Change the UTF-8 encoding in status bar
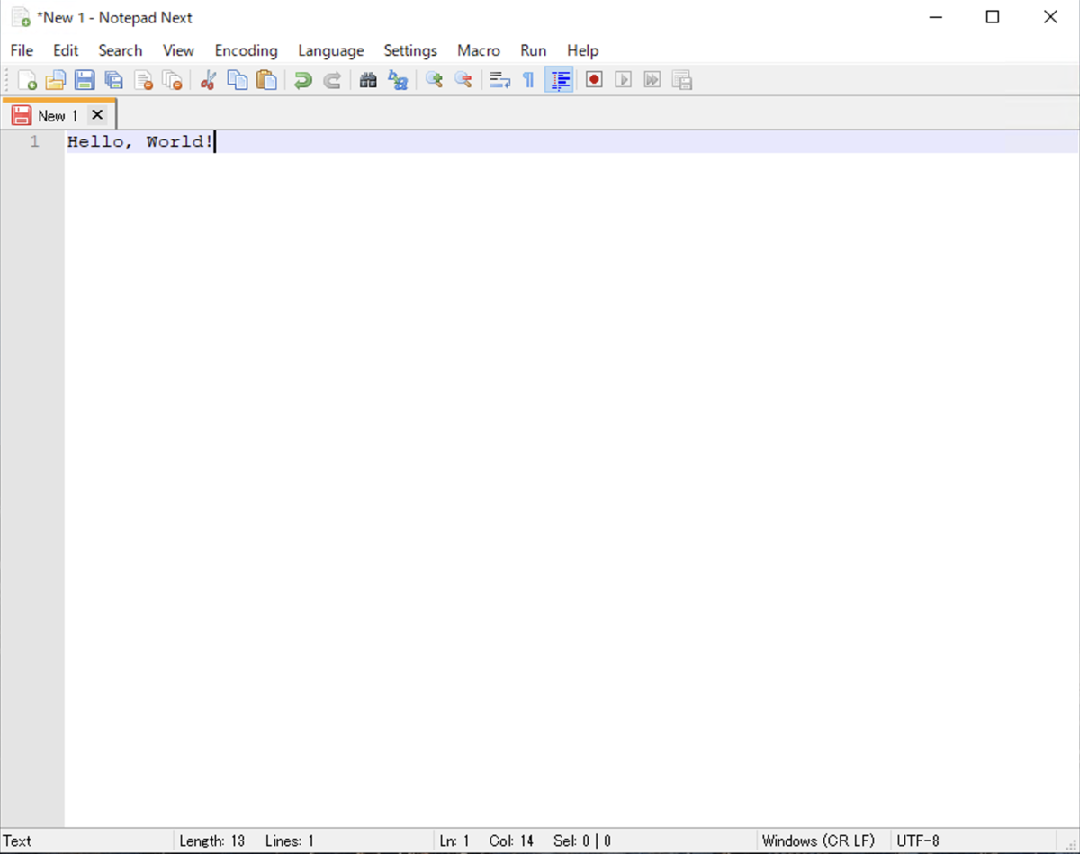This screenshot has width=1080, height=854. pos(917,840)
